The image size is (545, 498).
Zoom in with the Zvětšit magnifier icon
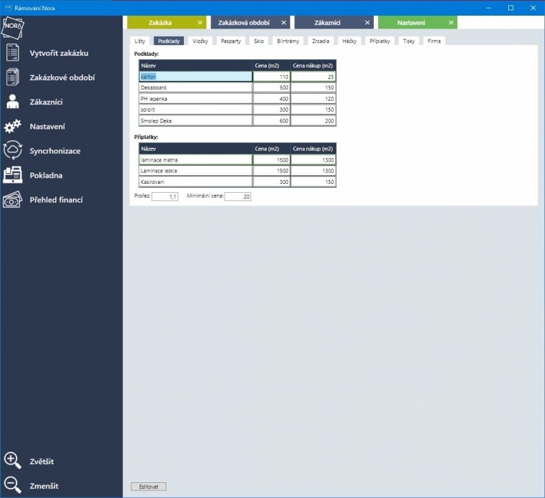pos(13,461)
